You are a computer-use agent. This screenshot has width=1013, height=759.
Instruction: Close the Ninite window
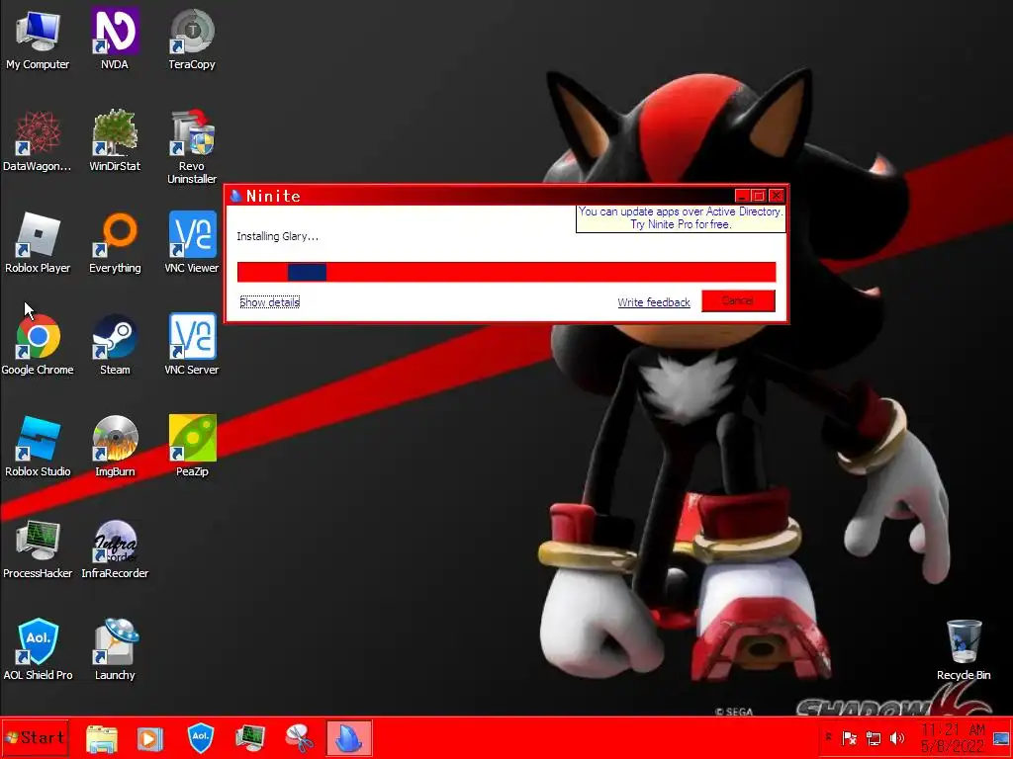777,196
